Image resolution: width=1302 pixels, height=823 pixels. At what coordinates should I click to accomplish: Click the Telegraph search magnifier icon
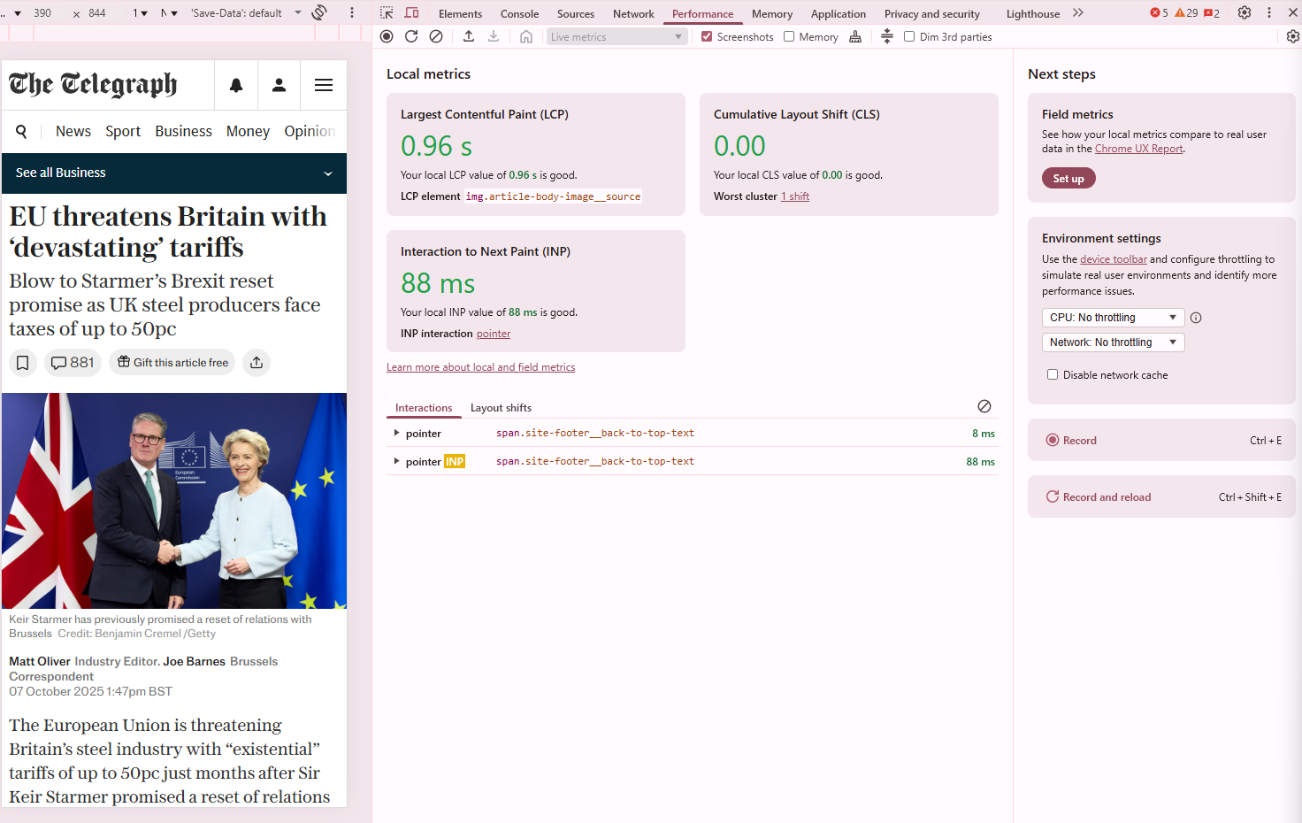(21, 131)
